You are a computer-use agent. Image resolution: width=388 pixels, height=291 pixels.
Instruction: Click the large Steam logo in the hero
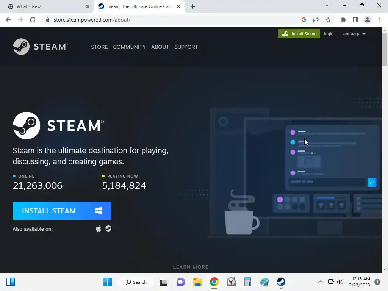58,125
